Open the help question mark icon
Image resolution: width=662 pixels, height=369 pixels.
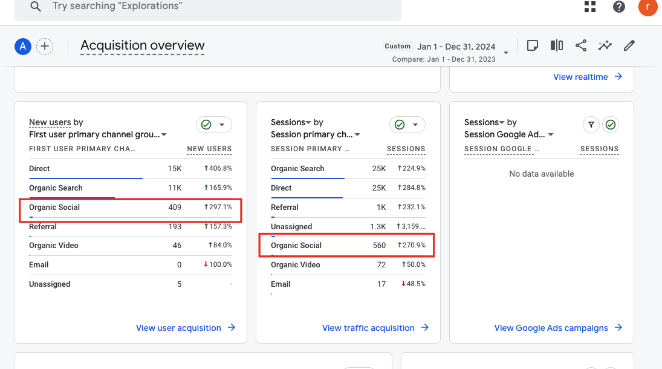coord(618,7)
